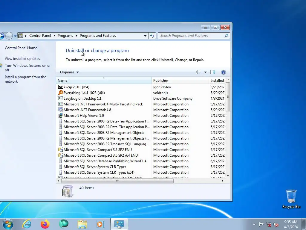Open Control Panel Home link

21,48
